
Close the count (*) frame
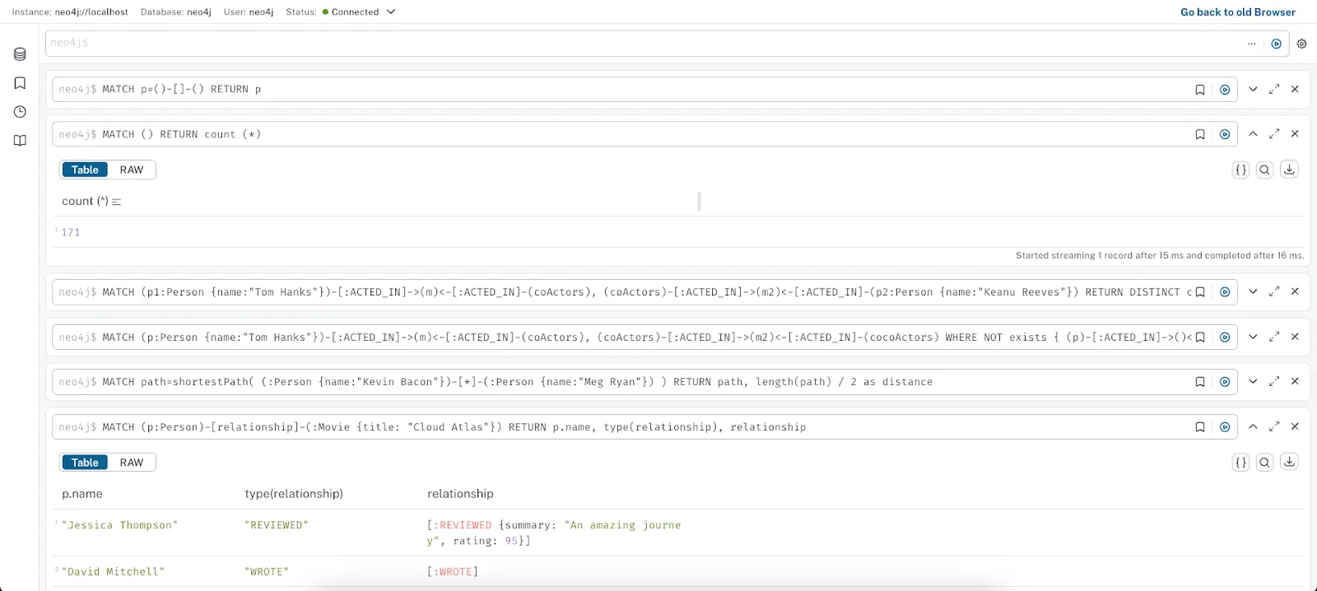(1295, 133)
